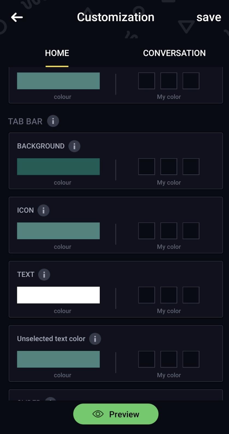Choose second My color slot under ICON

pyautogui.click(x=169, y=231)
